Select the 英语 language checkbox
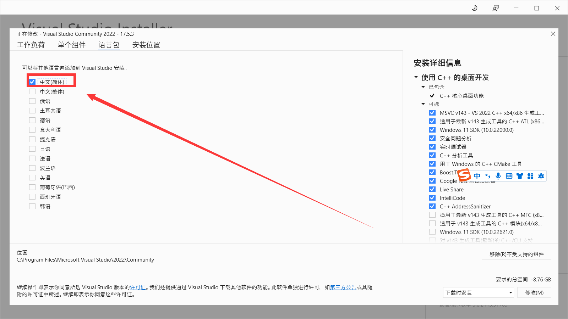568x319 pixels. click(x=32, y=178)
